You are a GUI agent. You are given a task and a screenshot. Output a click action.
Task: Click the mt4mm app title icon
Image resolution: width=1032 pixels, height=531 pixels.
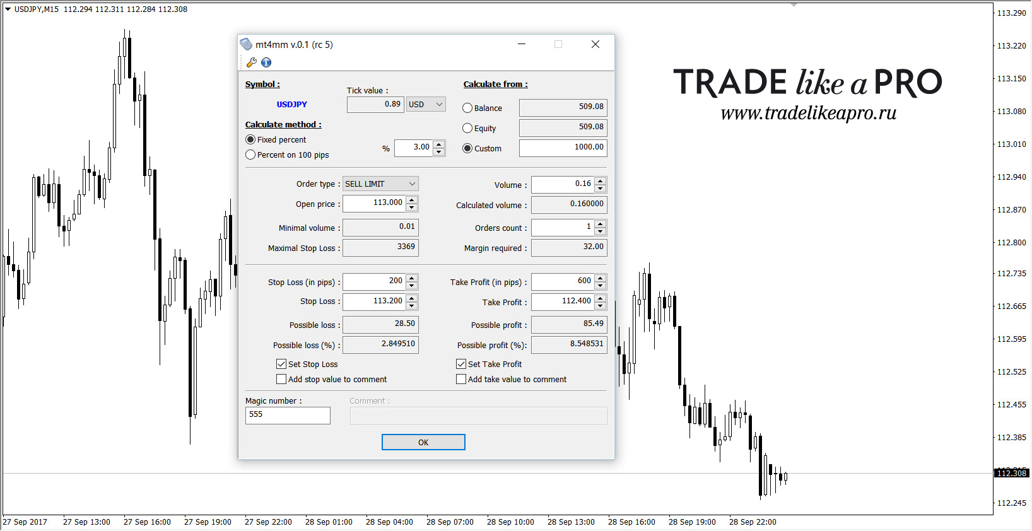246,44
